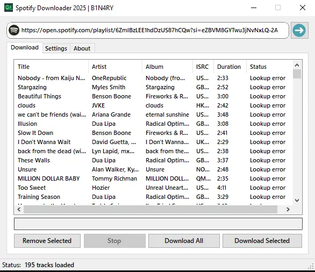Click ISRC cell 'NO...'

click(x=203, y=169)
